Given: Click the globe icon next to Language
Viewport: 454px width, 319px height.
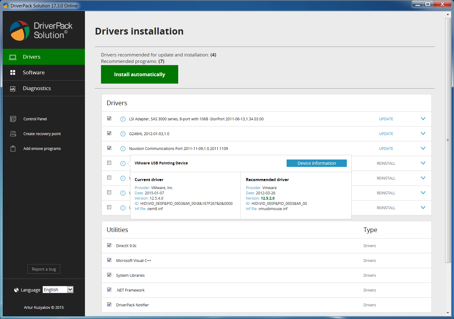Looking at the screenshot, I should (16, 290).
